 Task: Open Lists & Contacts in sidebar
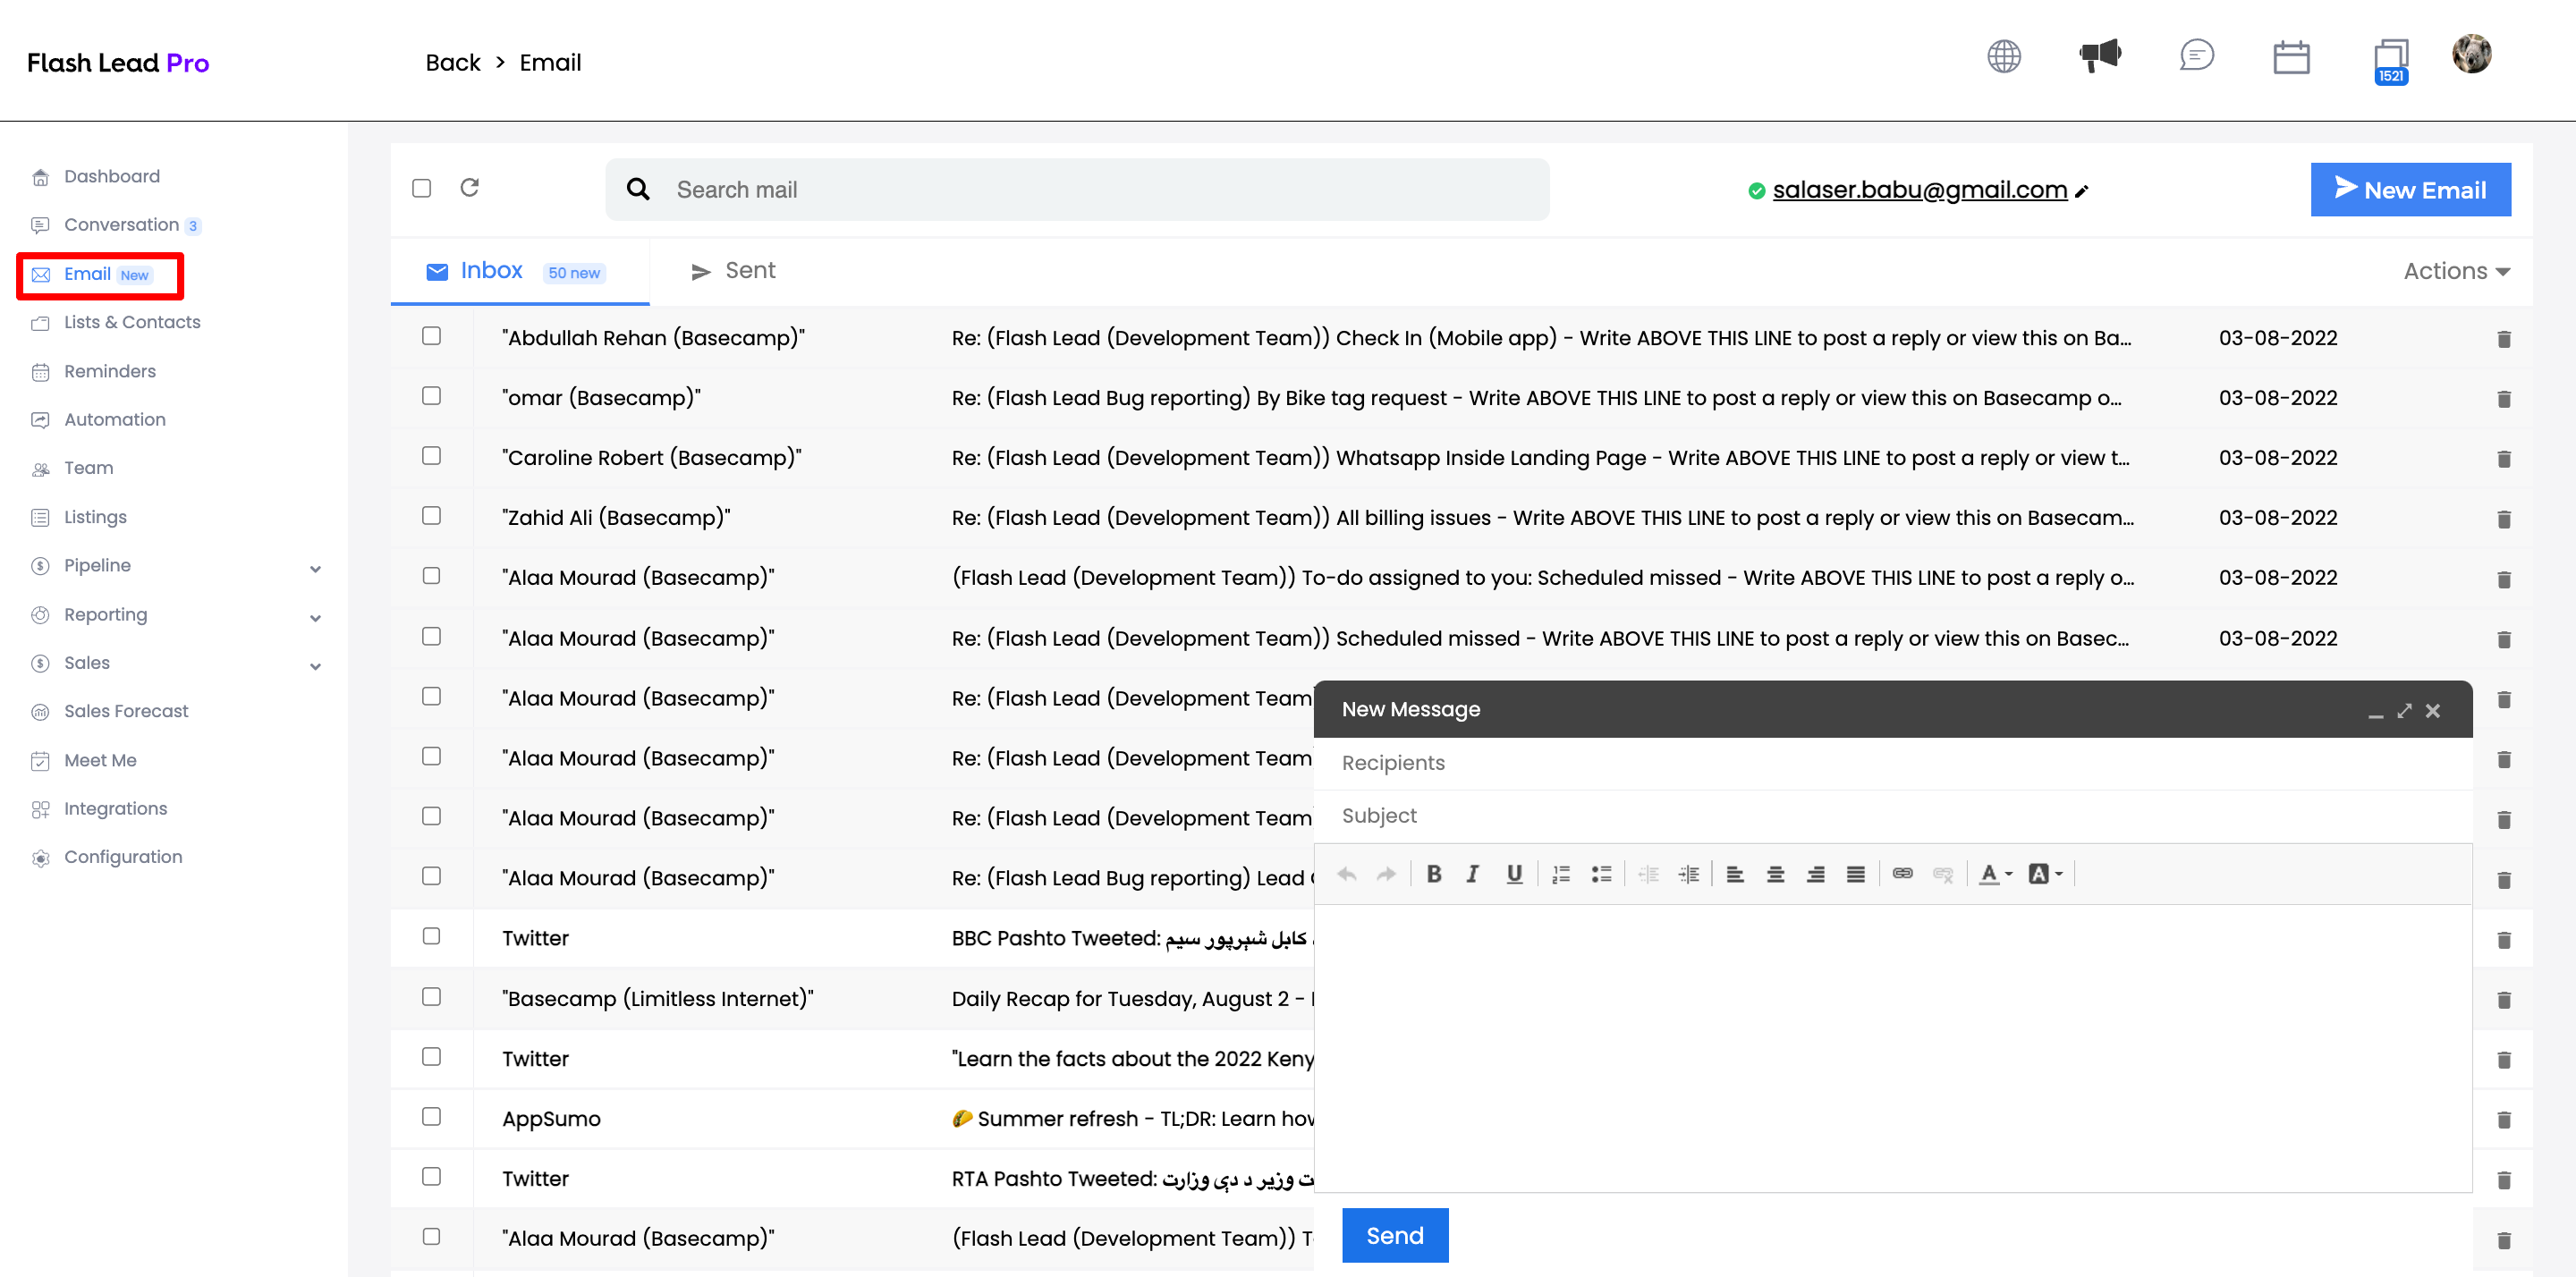132,322
